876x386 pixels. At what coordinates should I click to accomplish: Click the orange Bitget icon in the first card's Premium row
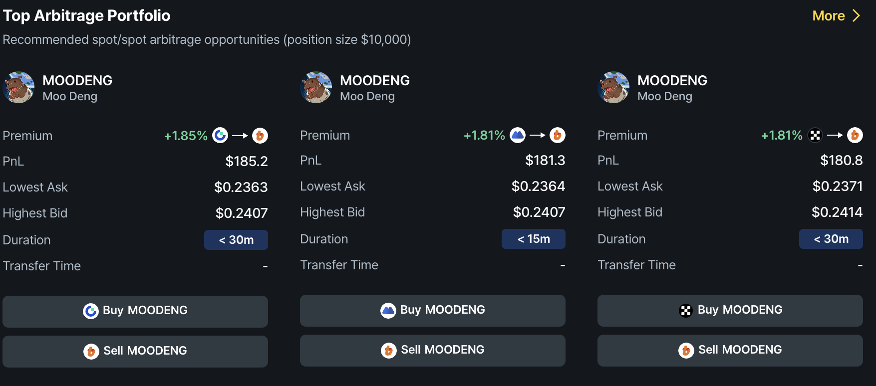(260, 135)
